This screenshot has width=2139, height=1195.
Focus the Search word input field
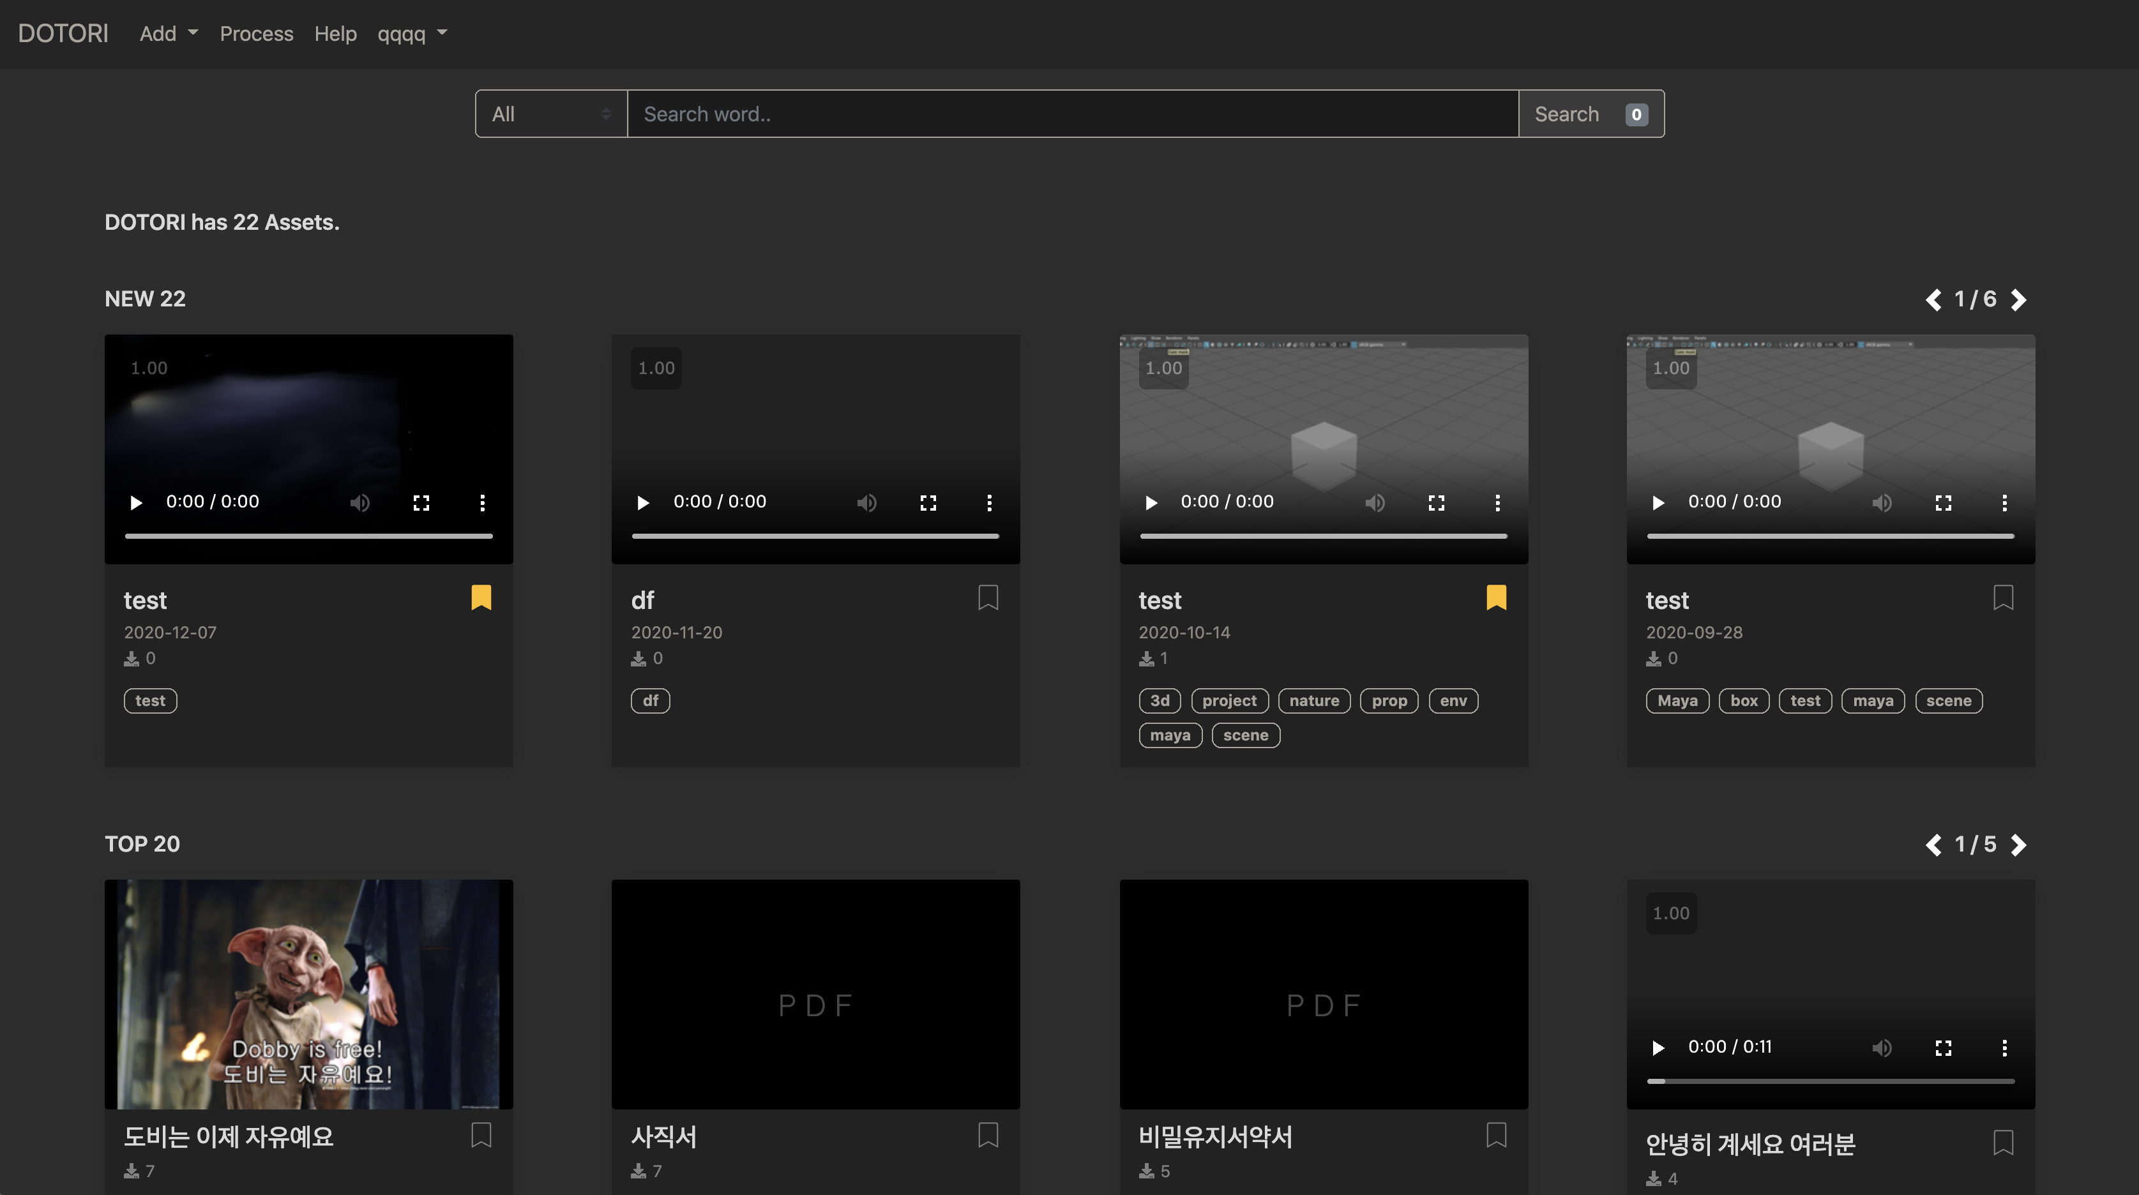(1073, 114)
